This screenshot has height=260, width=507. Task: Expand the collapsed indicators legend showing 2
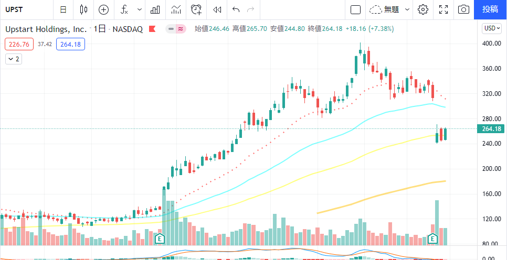pos(14,59)
